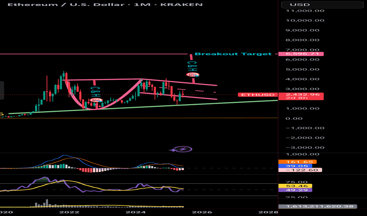Click the 2024 label on time axis
This screenshot has width=367, height=216.
click(135, 212)
